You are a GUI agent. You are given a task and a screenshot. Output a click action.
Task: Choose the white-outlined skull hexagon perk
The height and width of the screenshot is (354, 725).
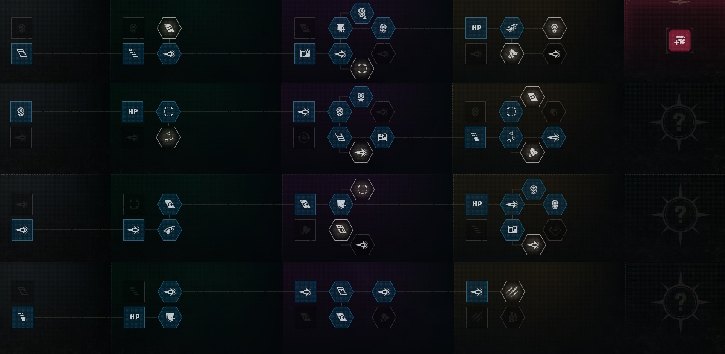555,28
